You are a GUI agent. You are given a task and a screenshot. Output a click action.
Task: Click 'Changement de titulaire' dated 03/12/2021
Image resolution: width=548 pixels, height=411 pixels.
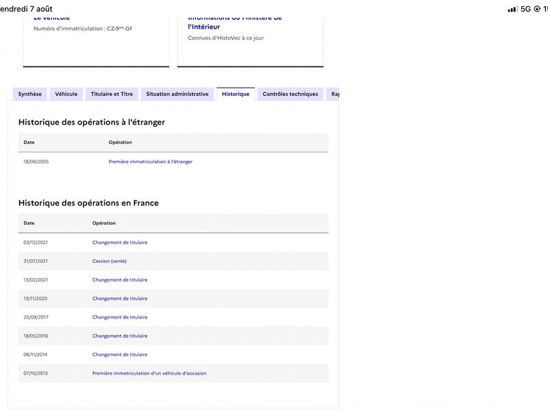click(120, 242)
